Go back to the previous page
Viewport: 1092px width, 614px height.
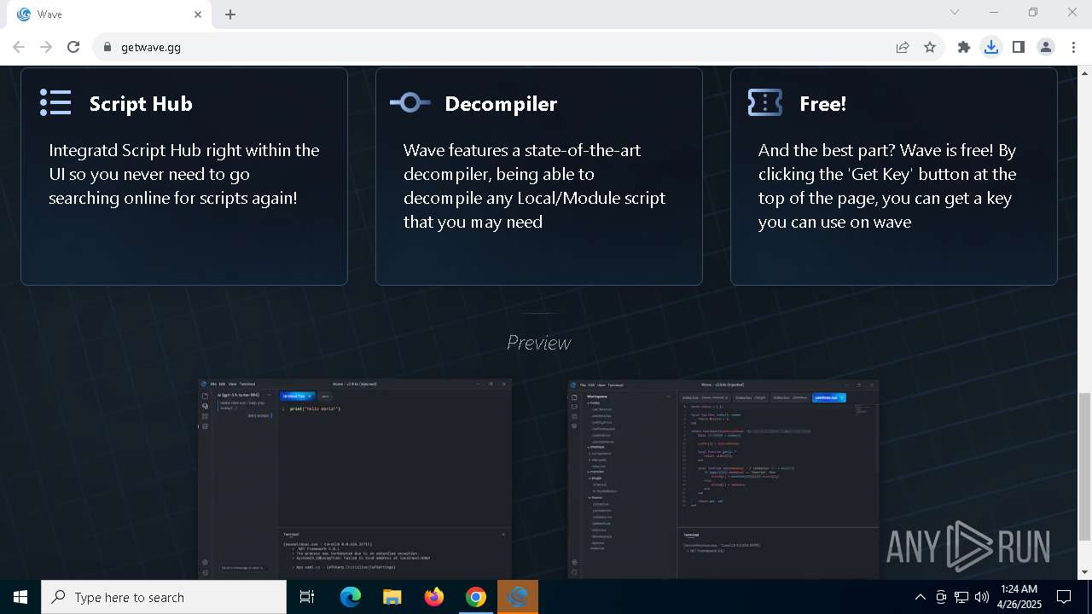coord(19,47)
